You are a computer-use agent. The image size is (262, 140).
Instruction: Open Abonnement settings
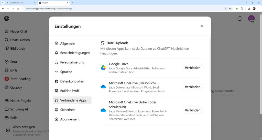(72, 119)
